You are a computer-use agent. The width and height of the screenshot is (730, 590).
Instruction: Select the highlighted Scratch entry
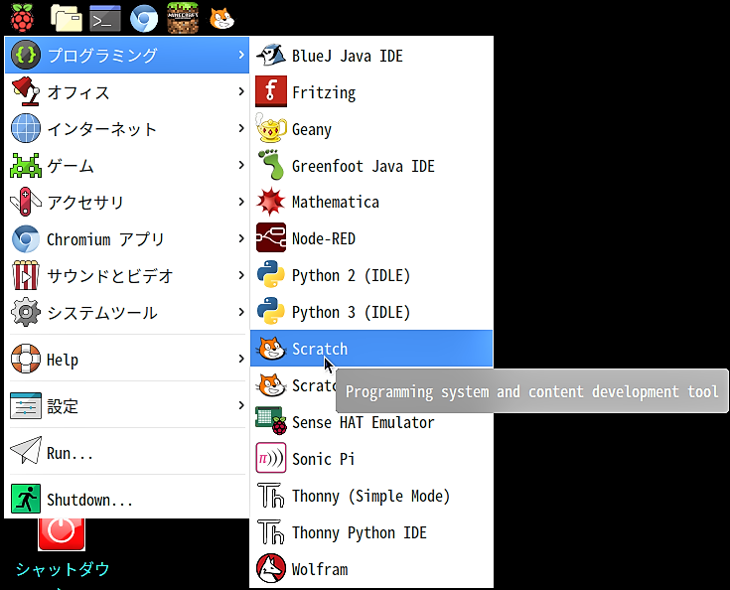point(319,350)
